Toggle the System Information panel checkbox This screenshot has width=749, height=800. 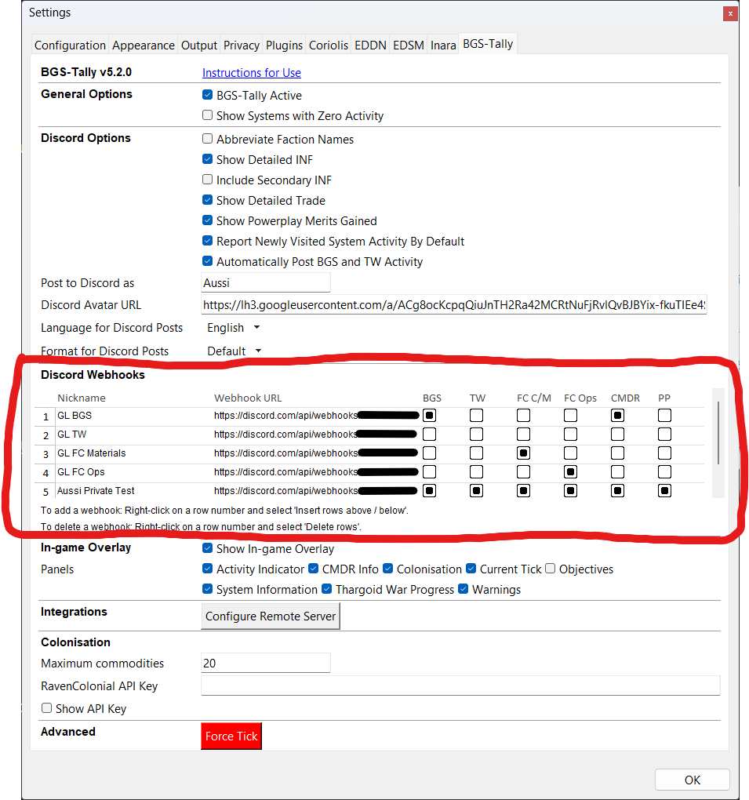point(207,589)
